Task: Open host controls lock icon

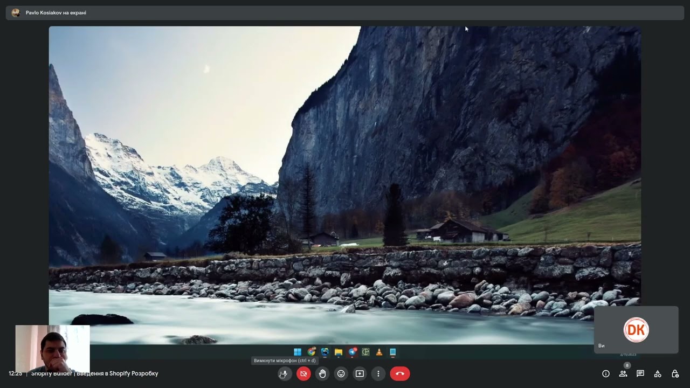Action: click(675, 373)
